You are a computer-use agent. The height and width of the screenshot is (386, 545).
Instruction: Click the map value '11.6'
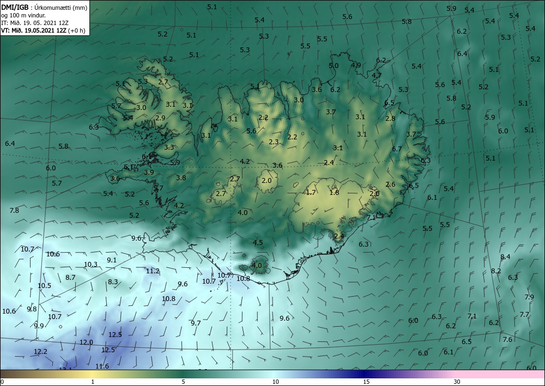tap(102, 366)
